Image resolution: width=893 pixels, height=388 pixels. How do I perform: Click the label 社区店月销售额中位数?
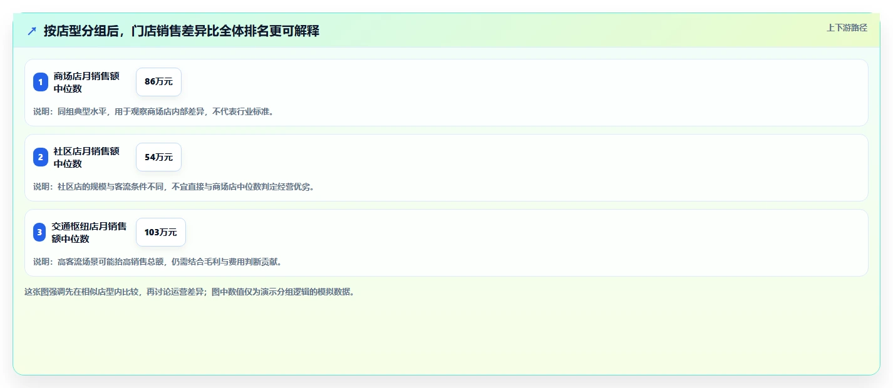[86, 157]
